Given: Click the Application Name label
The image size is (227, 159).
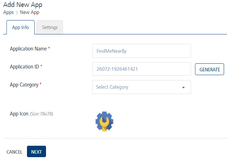Looking at the screenshot, I should coord(28,49).
